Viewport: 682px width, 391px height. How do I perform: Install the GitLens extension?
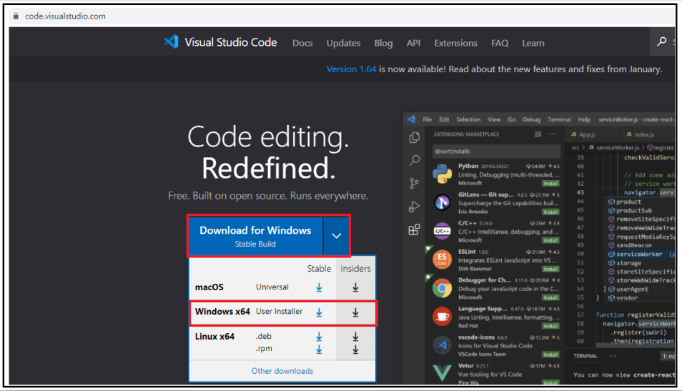click(550, 212)
